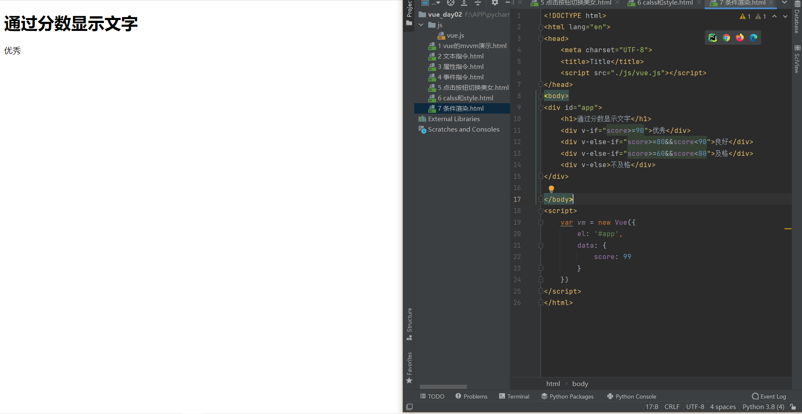
Task: Open Python Console tool window
Action: click(x=632, y=396)
